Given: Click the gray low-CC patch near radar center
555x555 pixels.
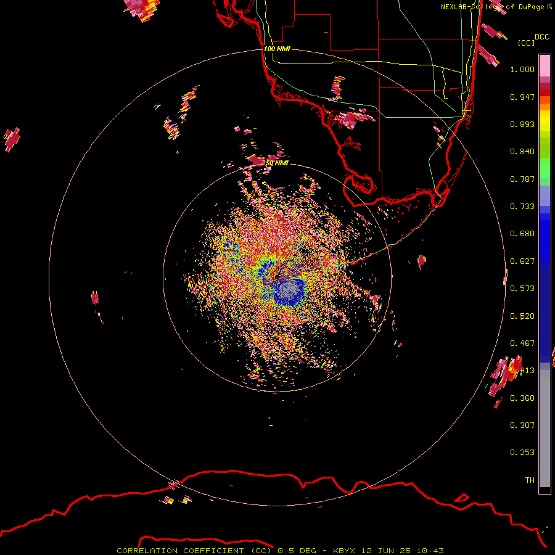Looking at the screenshot, I should (290, 290).
